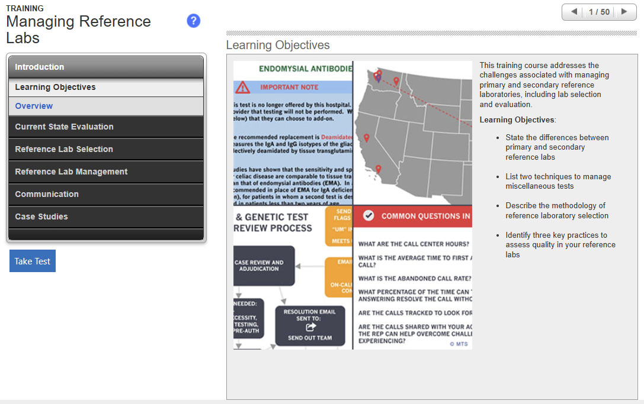Viewport: 644px width, 404px height.
Task: Click the blue help question mark icon
Action: 193,21
